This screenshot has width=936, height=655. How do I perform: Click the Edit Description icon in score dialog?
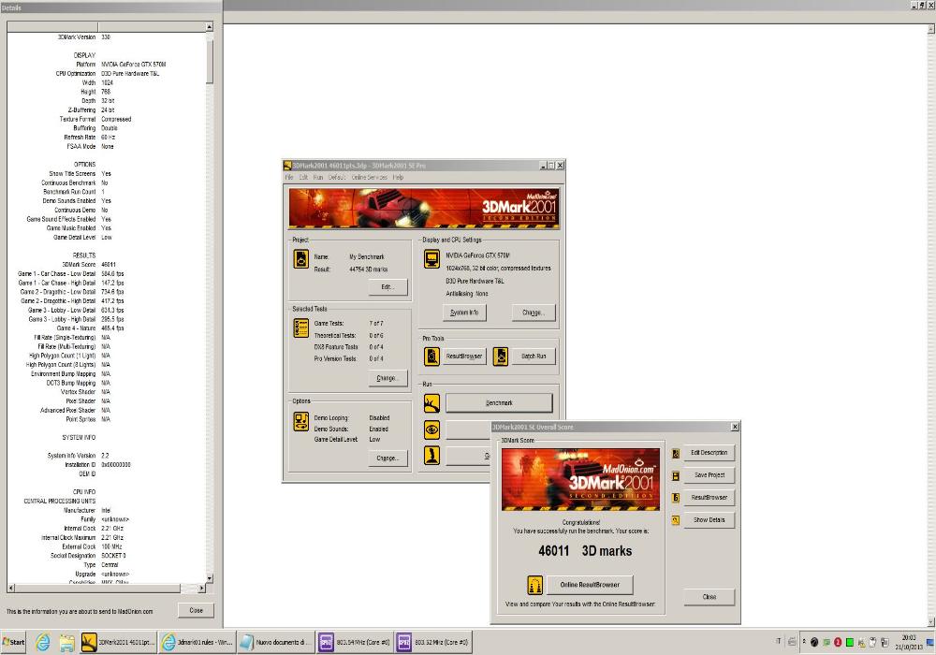(676, 454)
